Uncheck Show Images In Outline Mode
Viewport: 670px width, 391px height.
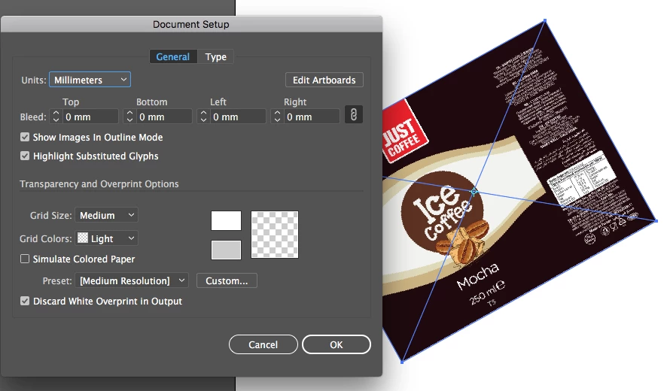(x=25, y=137)
